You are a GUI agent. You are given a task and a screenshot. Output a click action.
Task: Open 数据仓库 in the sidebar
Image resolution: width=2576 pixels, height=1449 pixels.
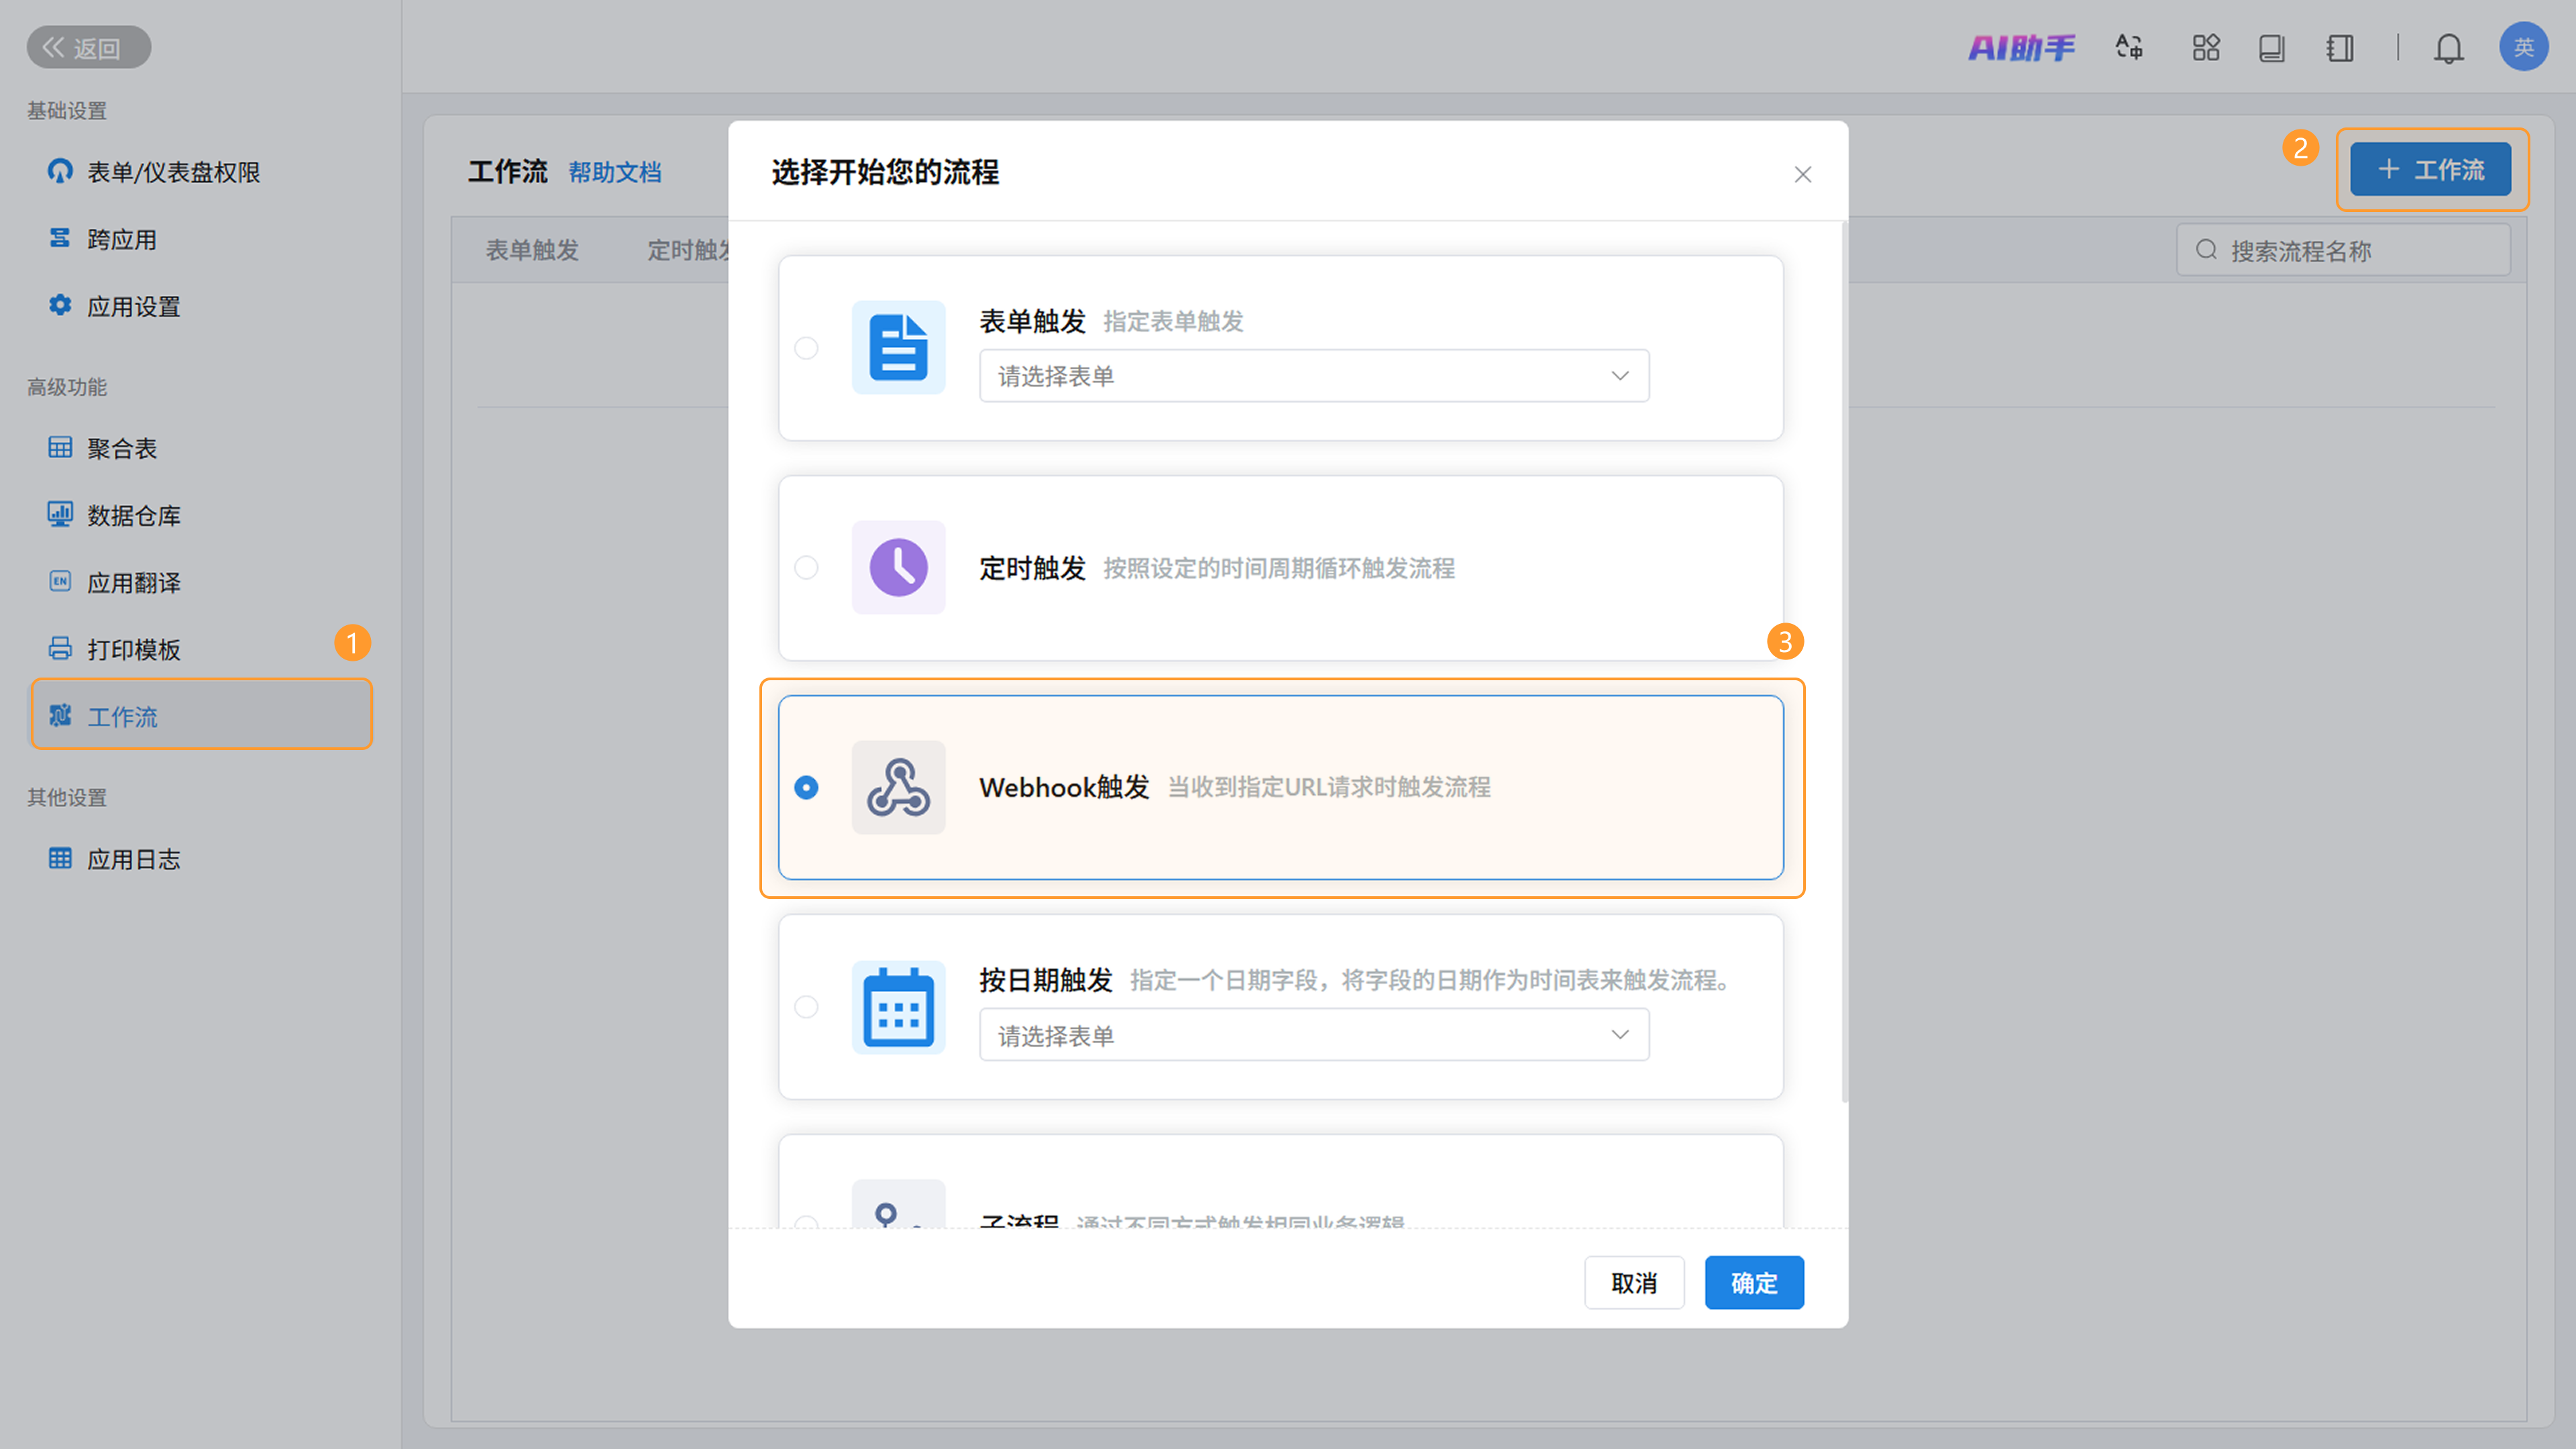point(133,515)
